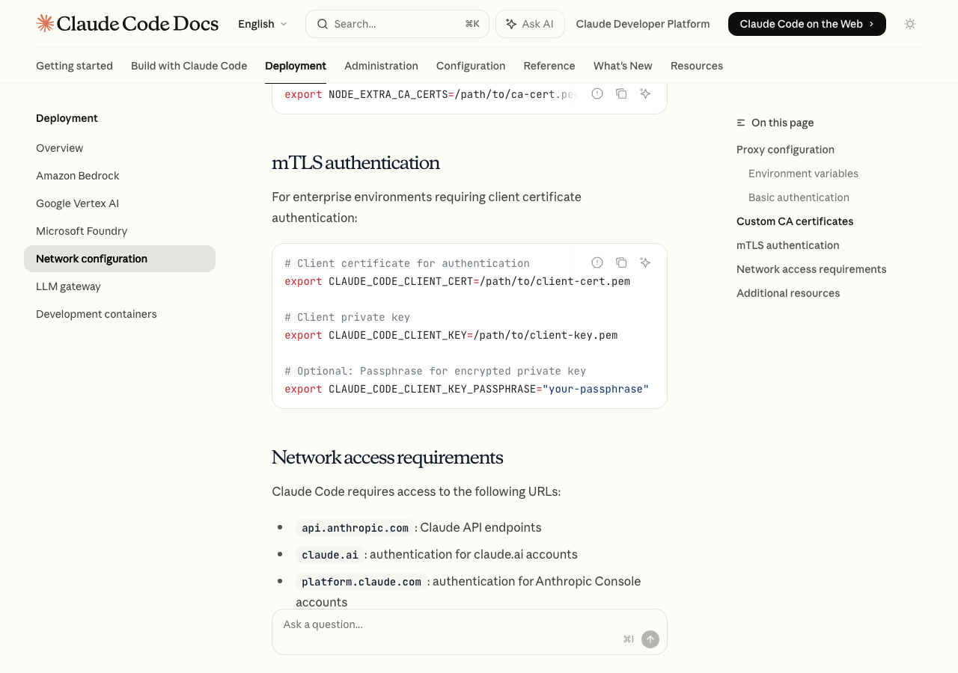The height and width of the screenshot is (673, 958).
Task: Open the What's New tab
Action: point(623,66)
